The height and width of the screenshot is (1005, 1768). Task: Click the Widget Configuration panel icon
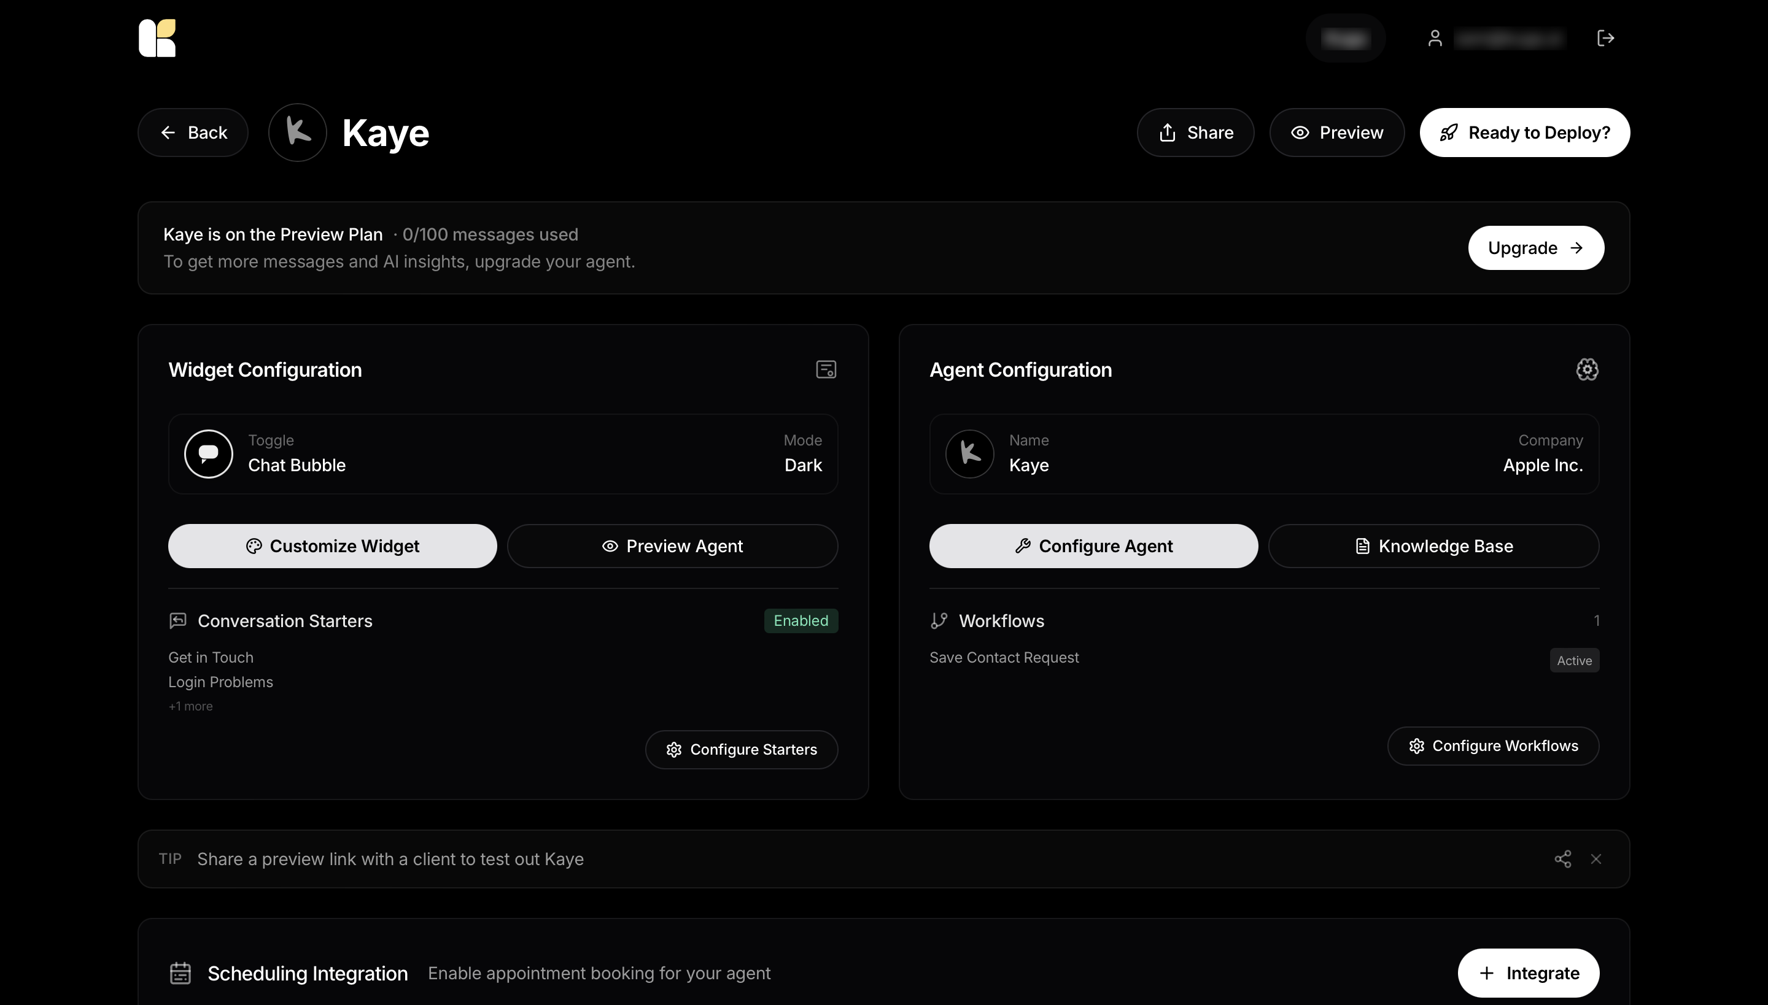click(x=826, y=370)
